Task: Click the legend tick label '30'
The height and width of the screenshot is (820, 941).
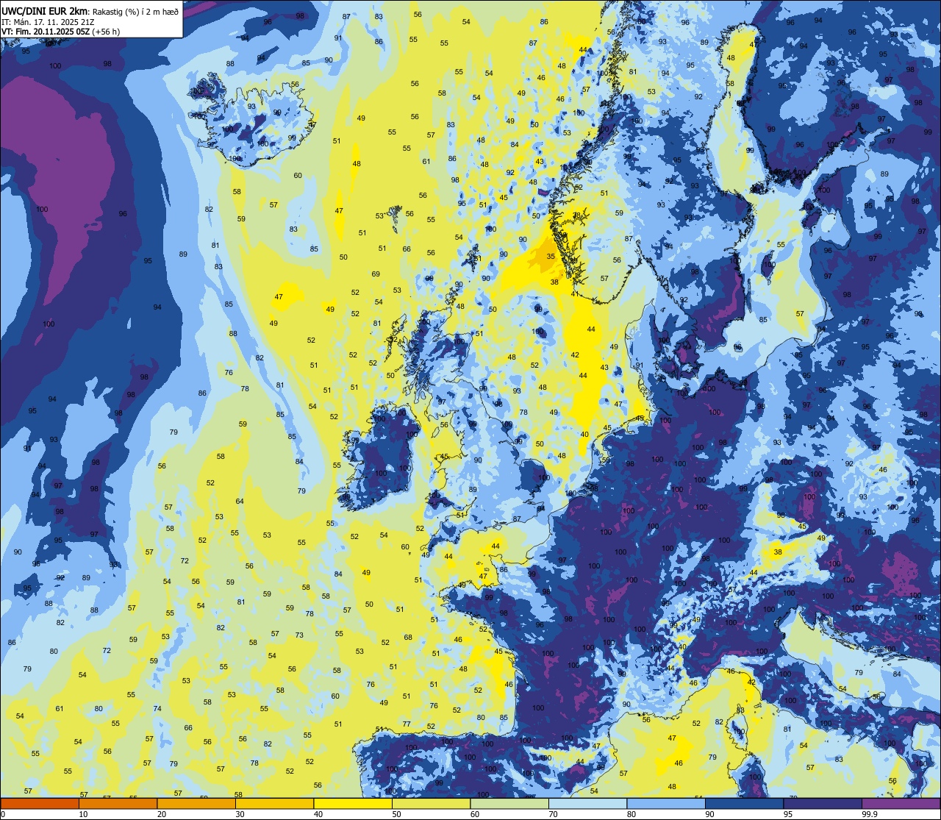Action: click(240, 814)
